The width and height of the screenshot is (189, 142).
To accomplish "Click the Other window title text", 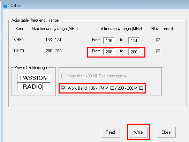I will click(x=16, y=6).
